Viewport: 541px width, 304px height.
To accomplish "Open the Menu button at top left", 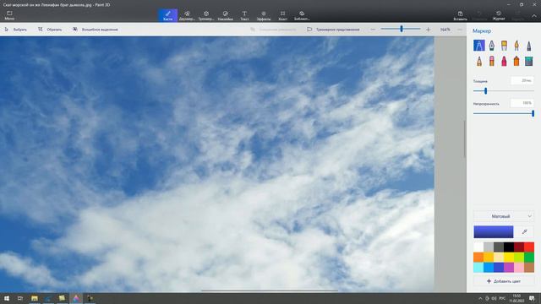I will pos(9,15).
